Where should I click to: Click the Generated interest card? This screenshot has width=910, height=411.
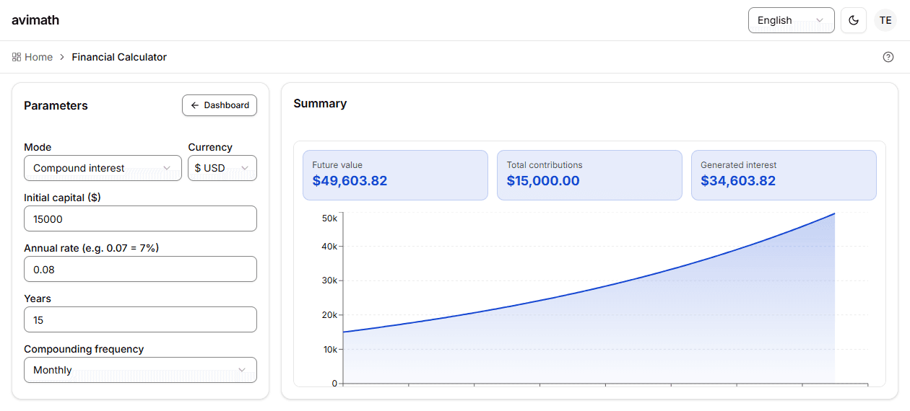[x=784, y=175]
